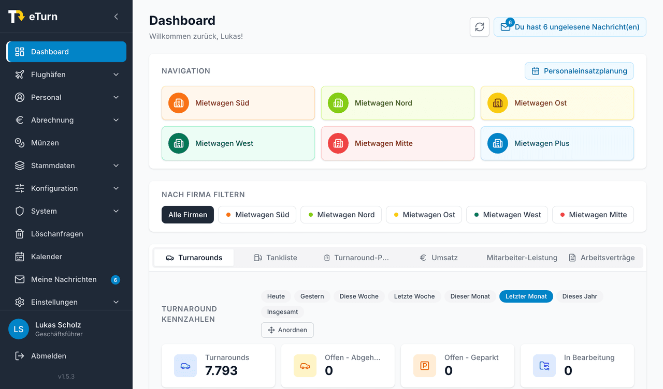This screenshot has height=389, width=663.
Task: Expand the Stammdaten sidebar menu
Action: [x=66, y=166]
